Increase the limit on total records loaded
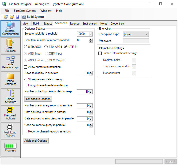 point(91,39)
